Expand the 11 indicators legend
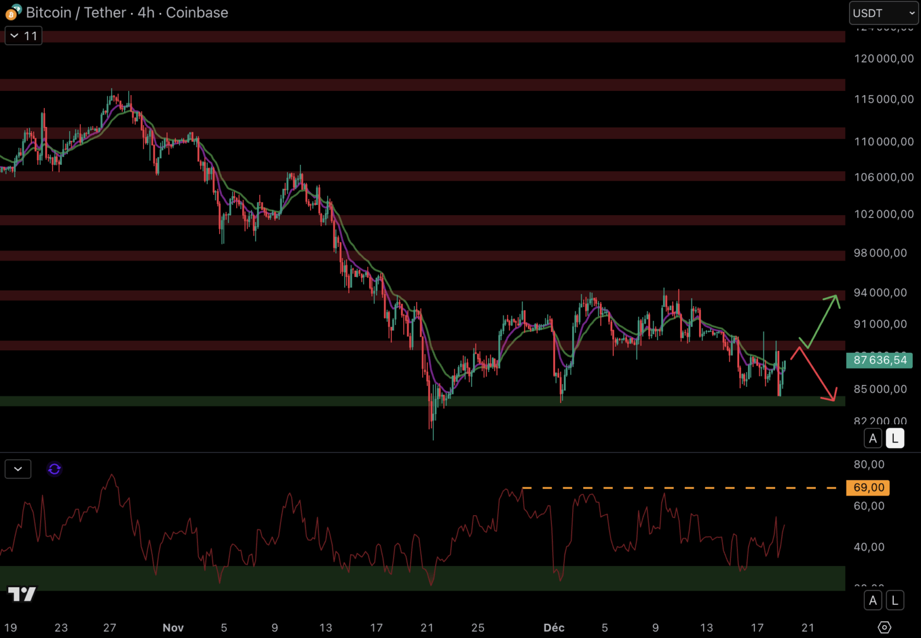Image resolution: width=921 pixels, height=638 pixels. 24,36
